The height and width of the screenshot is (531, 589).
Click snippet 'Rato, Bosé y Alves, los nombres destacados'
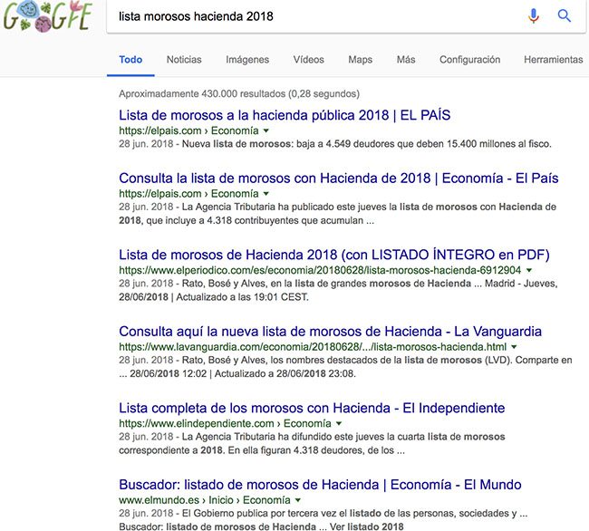pyautogui.click(x=345, y=367)
